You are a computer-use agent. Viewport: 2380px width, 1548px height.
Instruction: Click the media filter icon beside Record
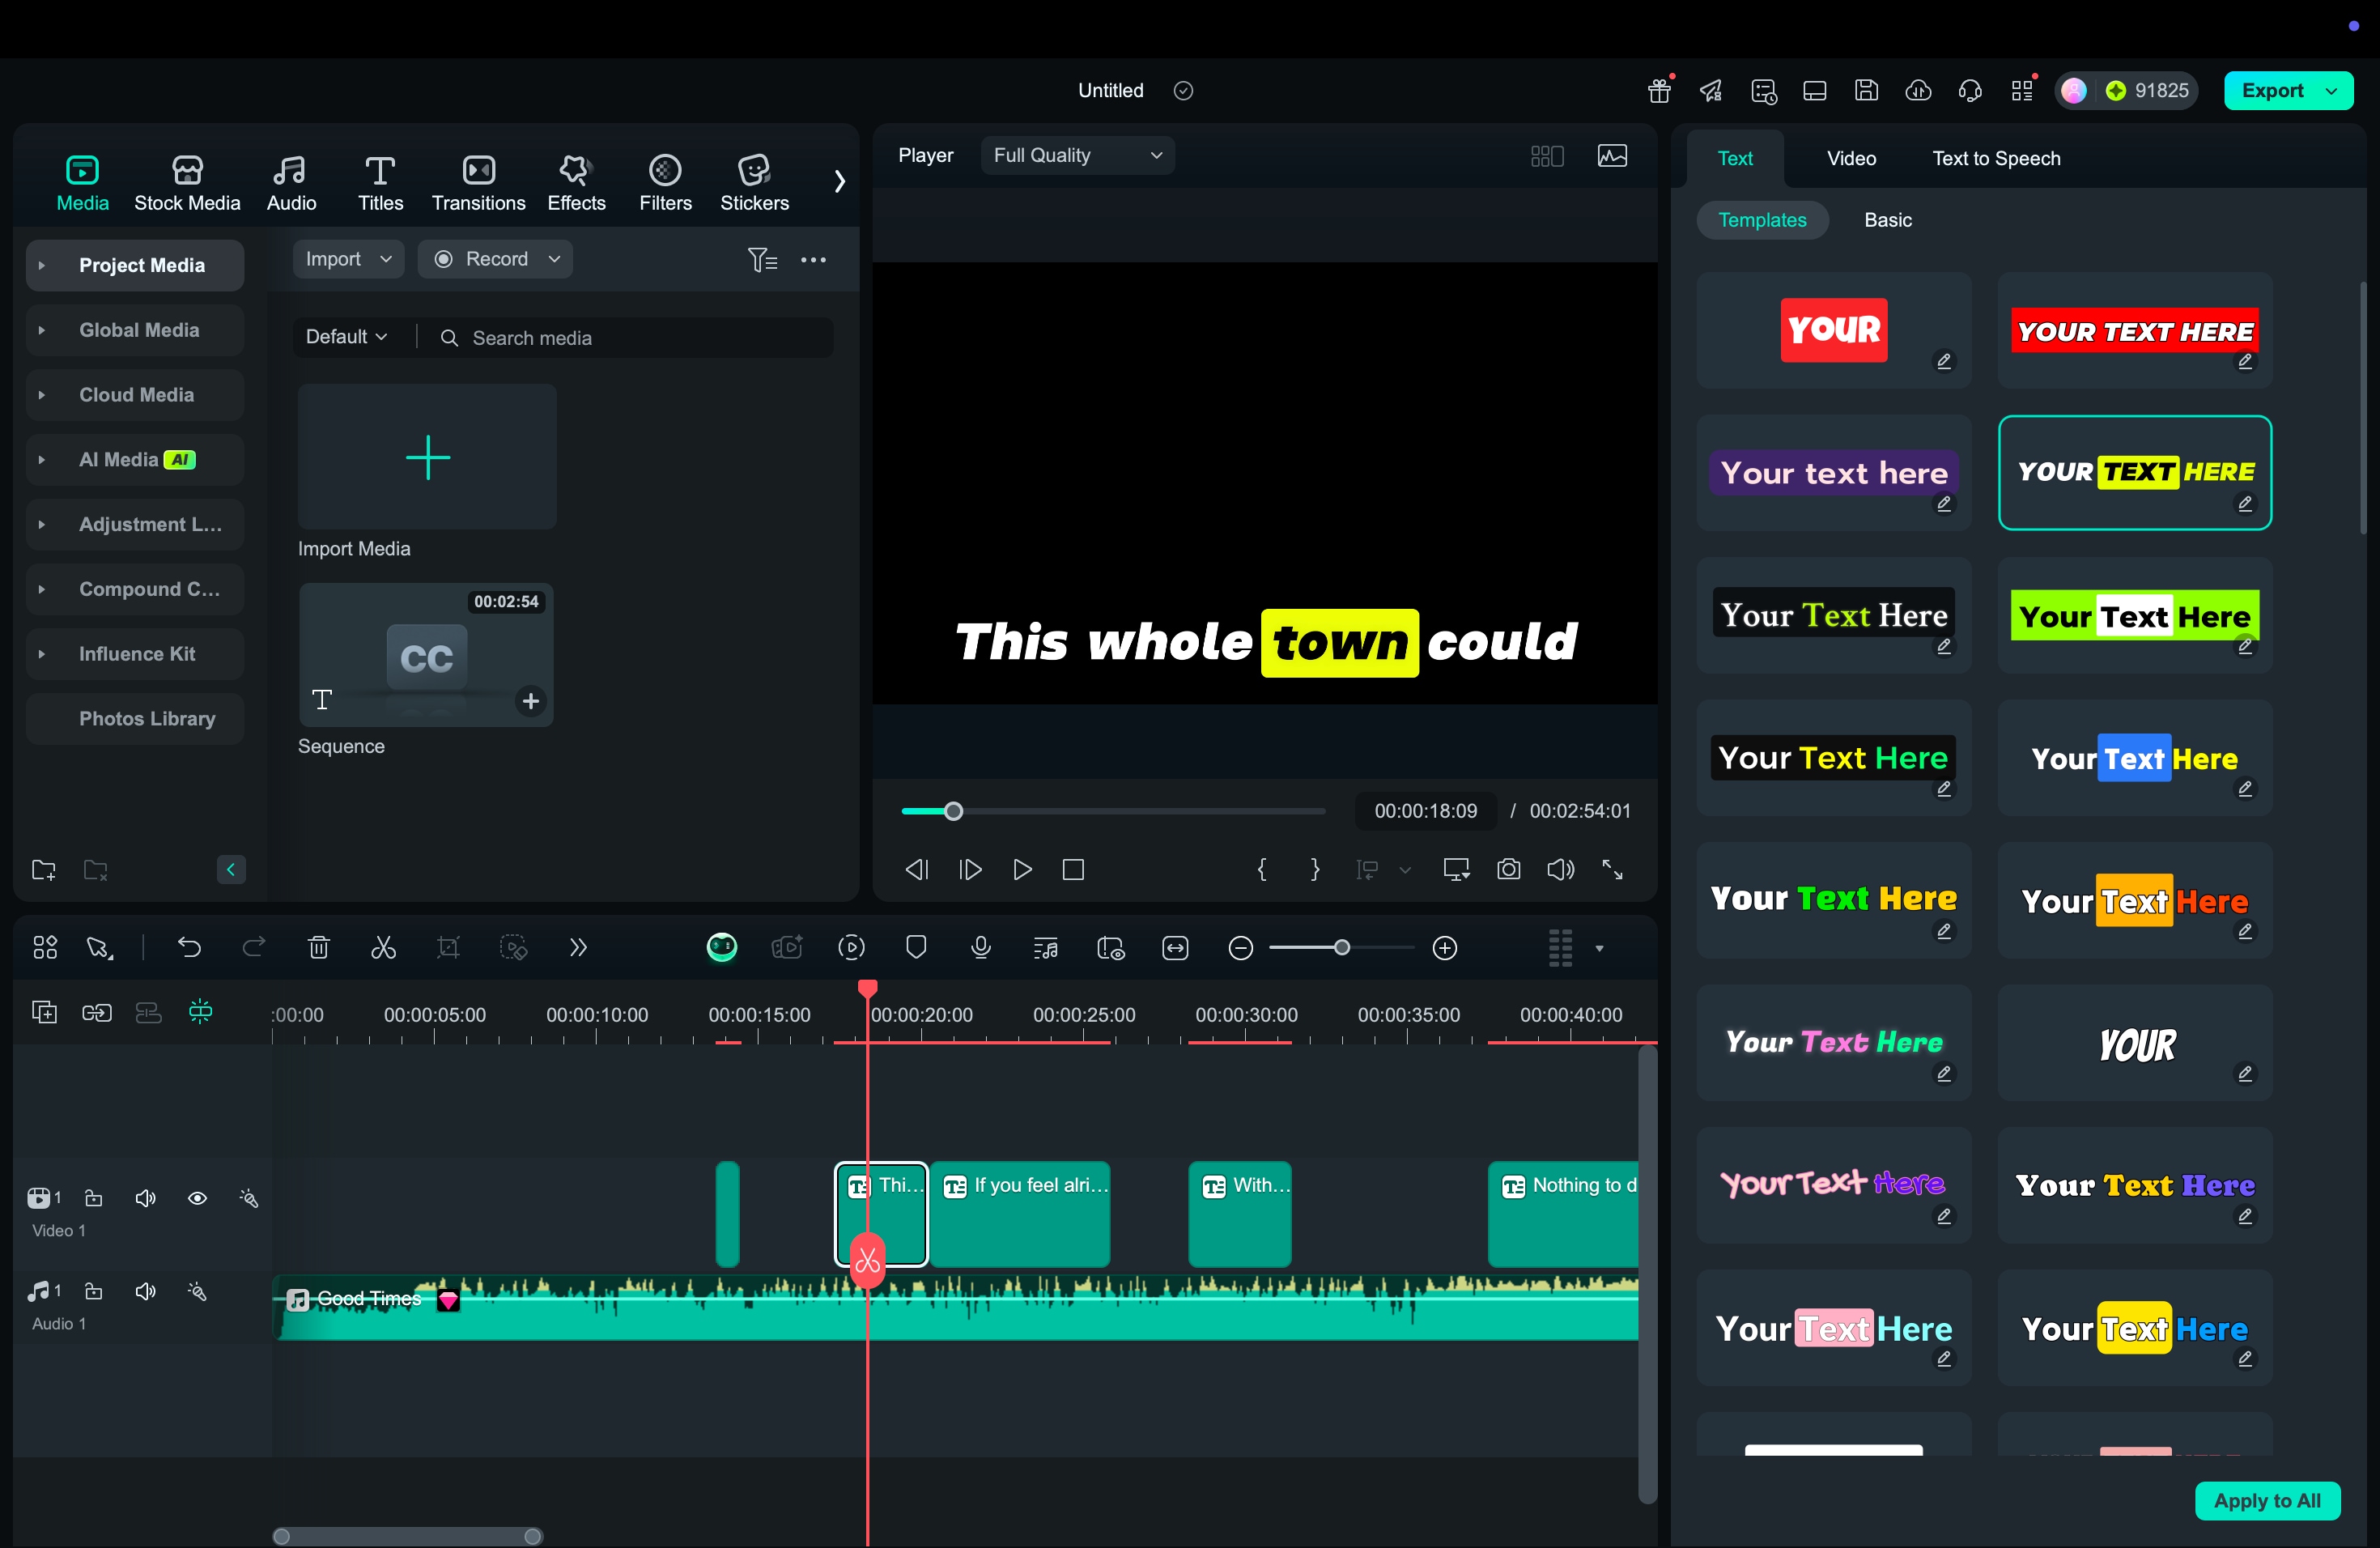(x=762, y=260)
